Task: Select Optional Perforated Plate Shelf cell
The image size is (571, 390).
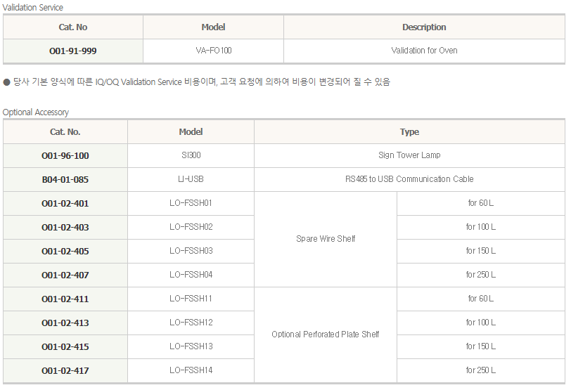Action: tap(326, 334)
